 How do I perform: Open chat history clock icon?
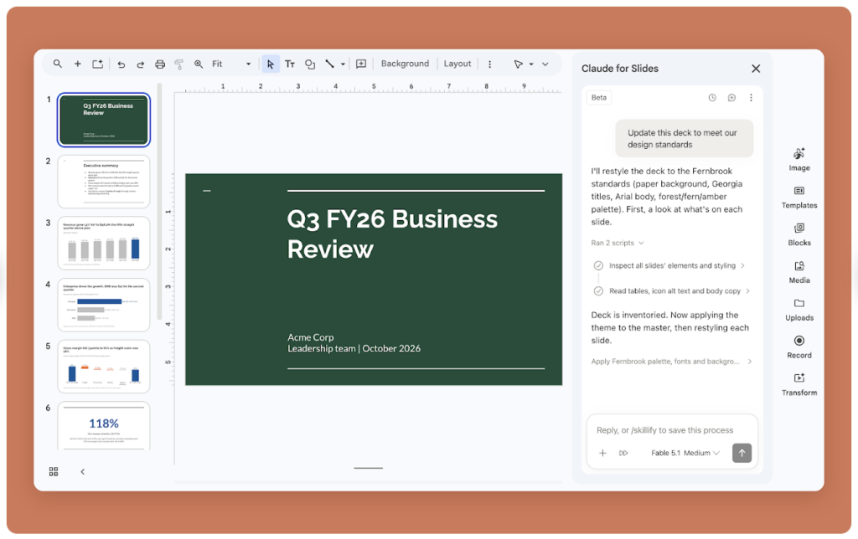click(x=712, y=98)
